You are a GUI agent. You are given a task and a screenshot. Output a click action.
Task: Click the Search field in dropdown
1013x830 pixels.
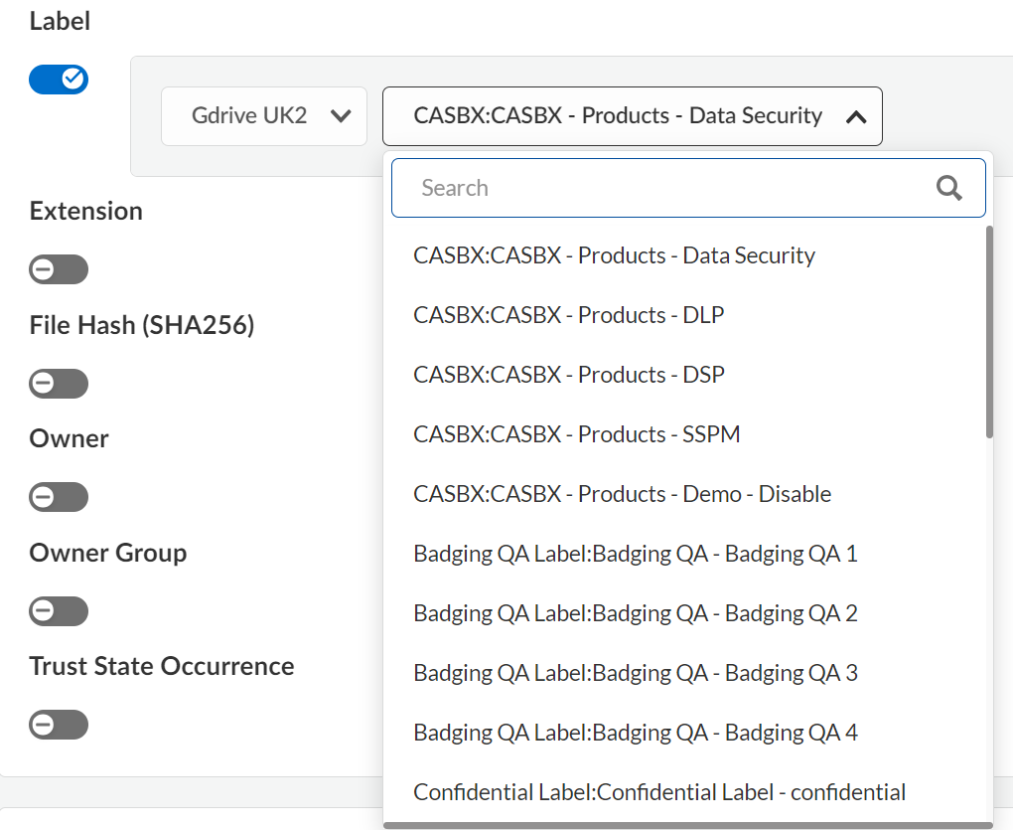[665, 188]
